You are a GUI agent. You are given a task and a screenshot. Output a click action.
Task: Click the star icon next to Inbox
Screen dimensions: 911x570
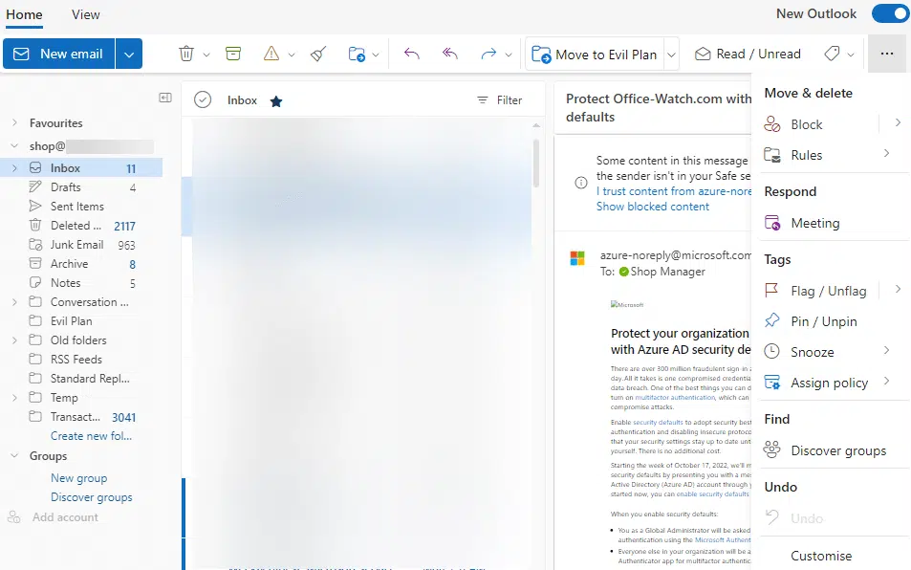pyautogui.click(x=276, y=101)
